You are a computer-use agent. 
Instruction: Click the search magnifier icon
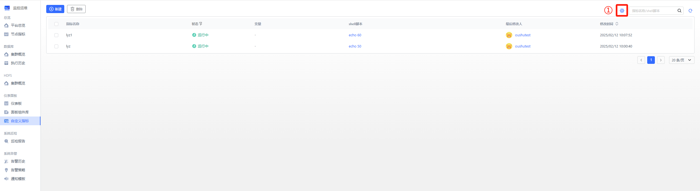pyautogui.click(x=679, y=11)
